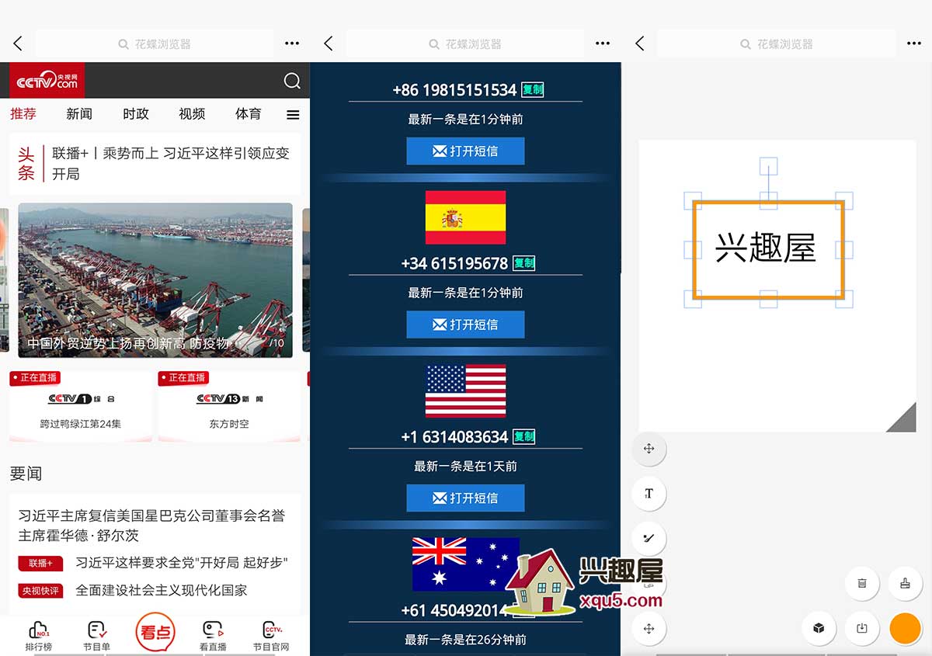This screenshot has height=656, width=932.
Task: Copy the +86 19815151534 number with 复制
Action: point(532,89)
